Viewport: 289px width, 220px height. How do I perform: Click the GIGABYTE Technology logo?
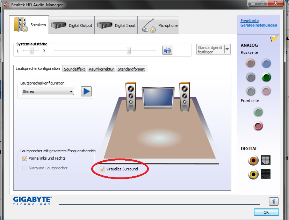(32, 201)
